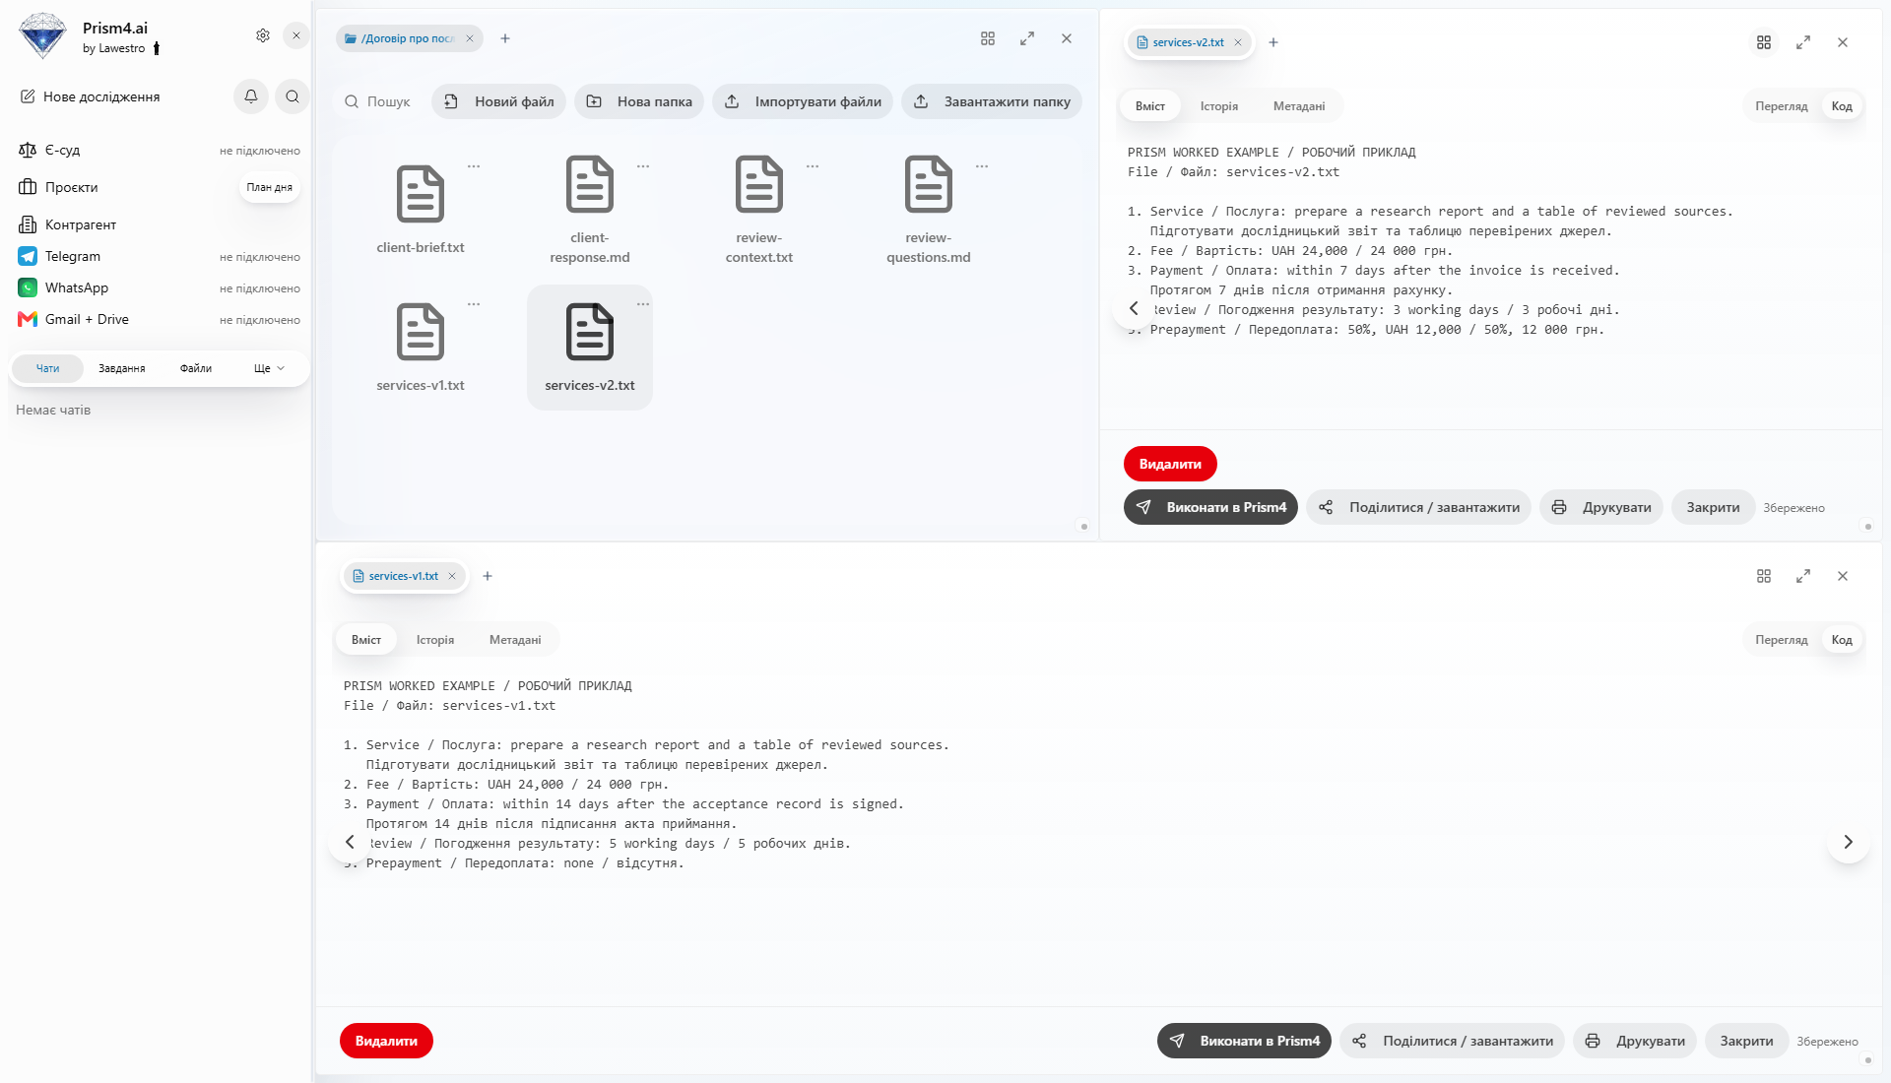Click right chevron in services-v1.txt panel
The height and width of the screenshot is (1083, 1891).
click(1849, 842)
